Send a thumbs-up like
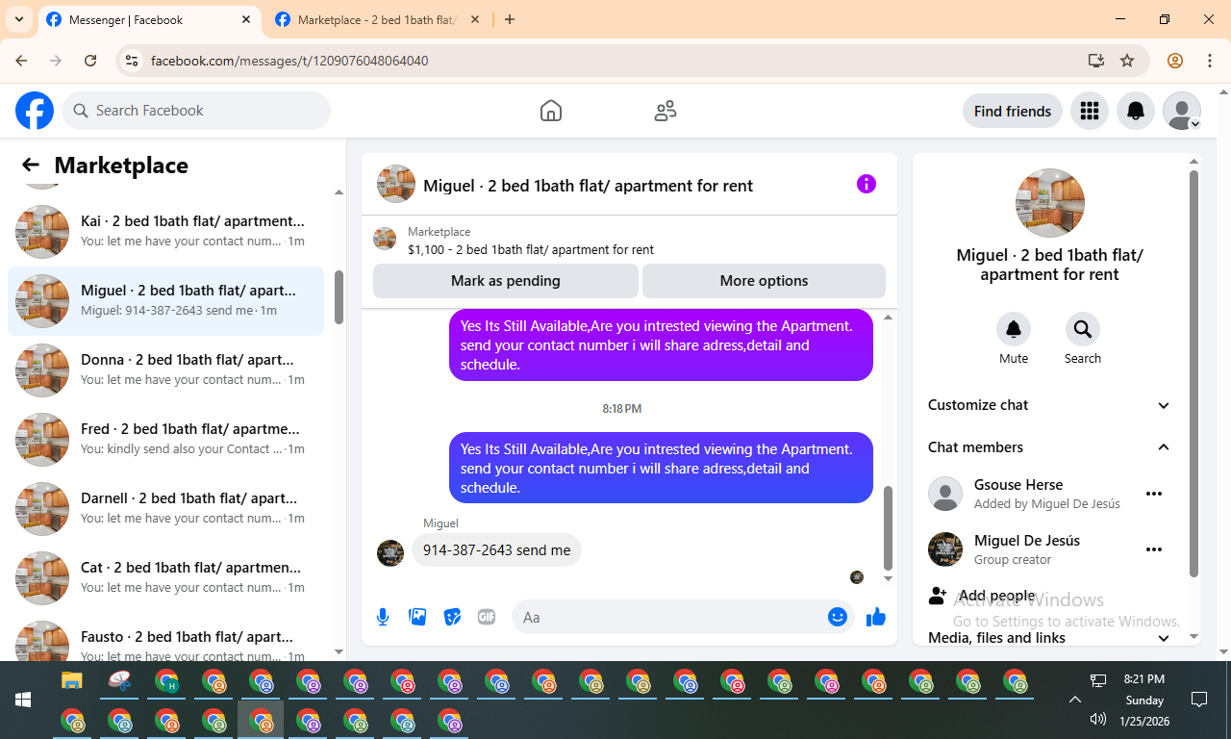 (876, 617)
